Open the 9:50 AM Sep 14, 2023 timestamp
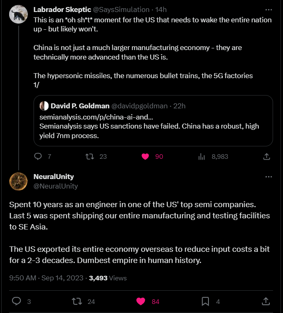This screenshot has width=283, height=313. click(x=46, y=278)
